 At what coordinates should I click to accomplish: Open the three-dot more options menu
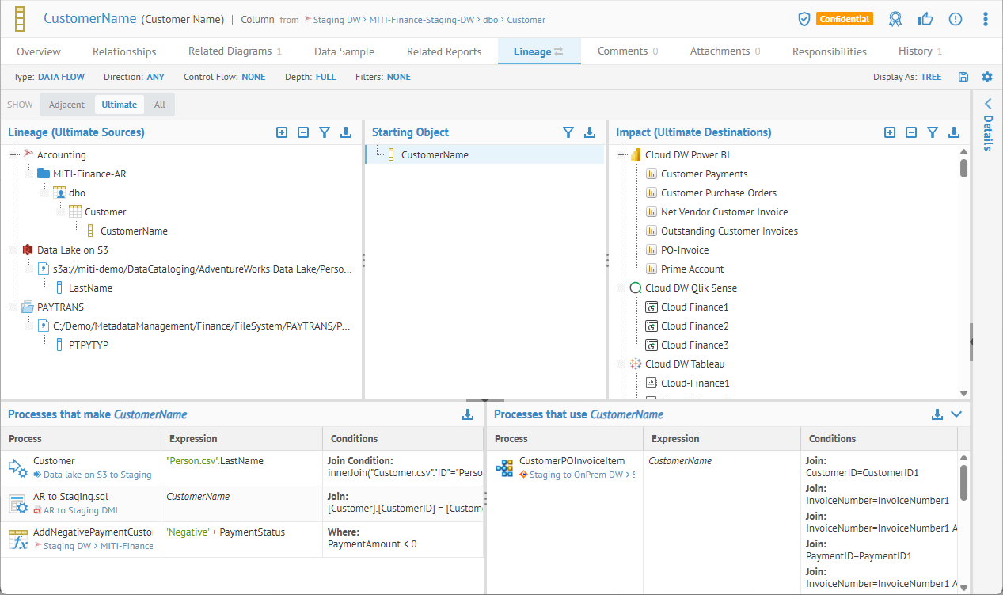point(986,19)
